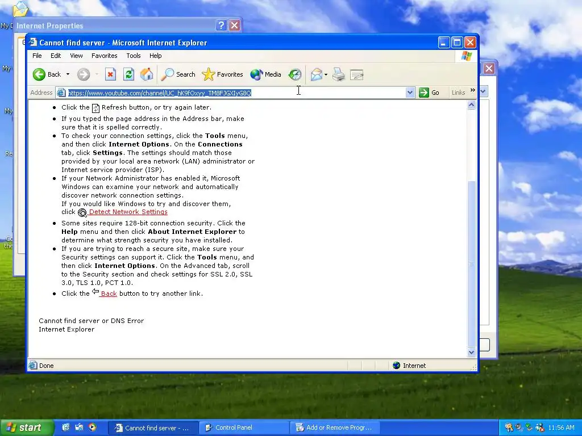The height and width of the screenshot is (436, 582).
Task: Switch to Control Panel taskbar button
Action: point(244,427)
